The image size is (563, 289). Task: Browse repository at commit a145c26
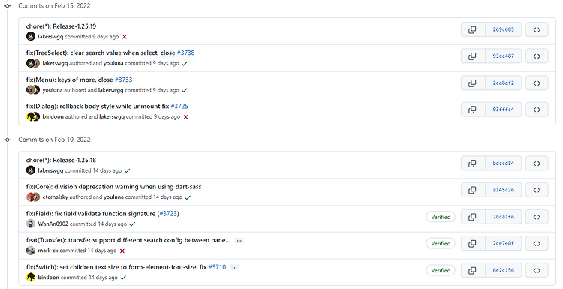click(x=537, y=190)
